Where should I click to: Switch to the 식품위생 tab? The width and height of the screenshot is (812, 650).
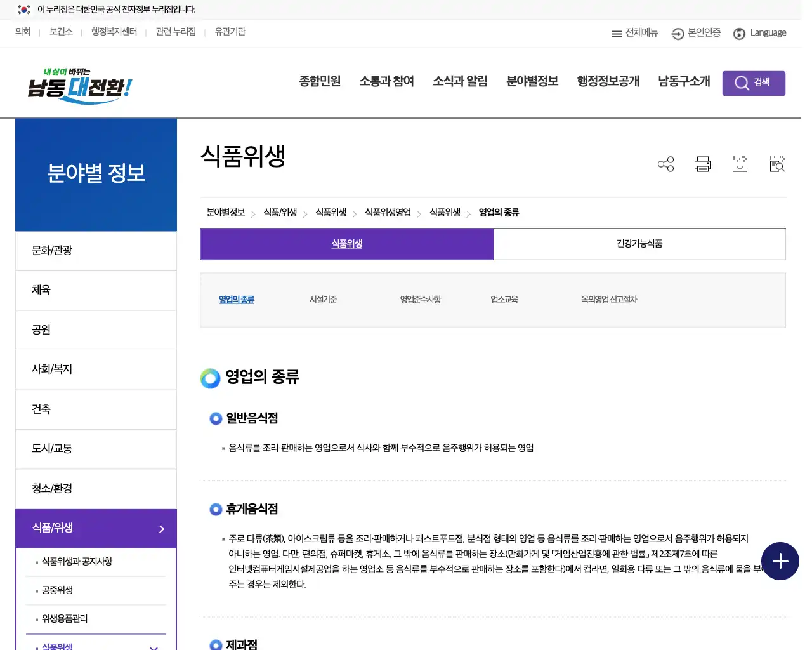point(347,244)
